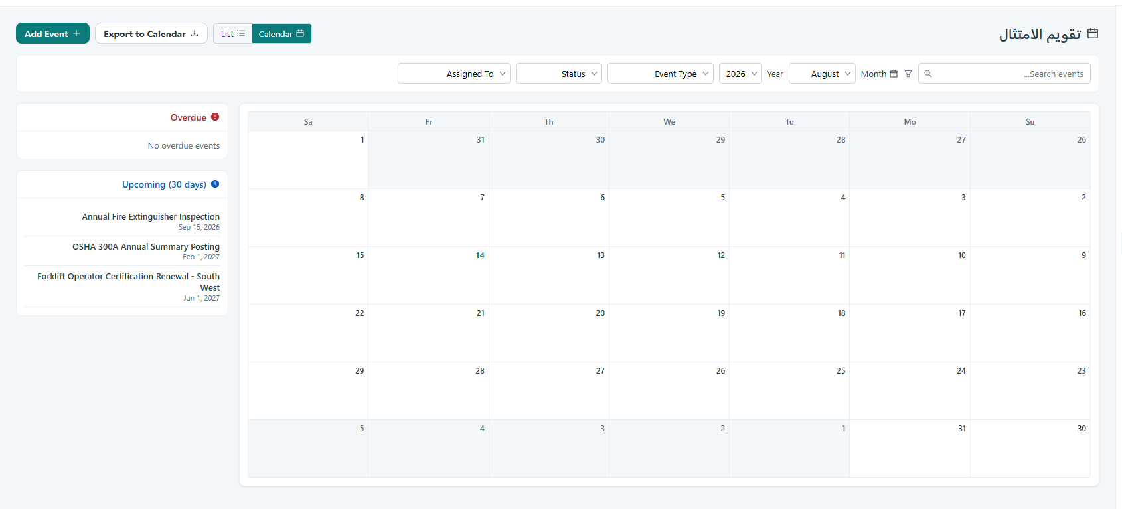Click the Upcoming (30 days) heading

pos(164,184)
